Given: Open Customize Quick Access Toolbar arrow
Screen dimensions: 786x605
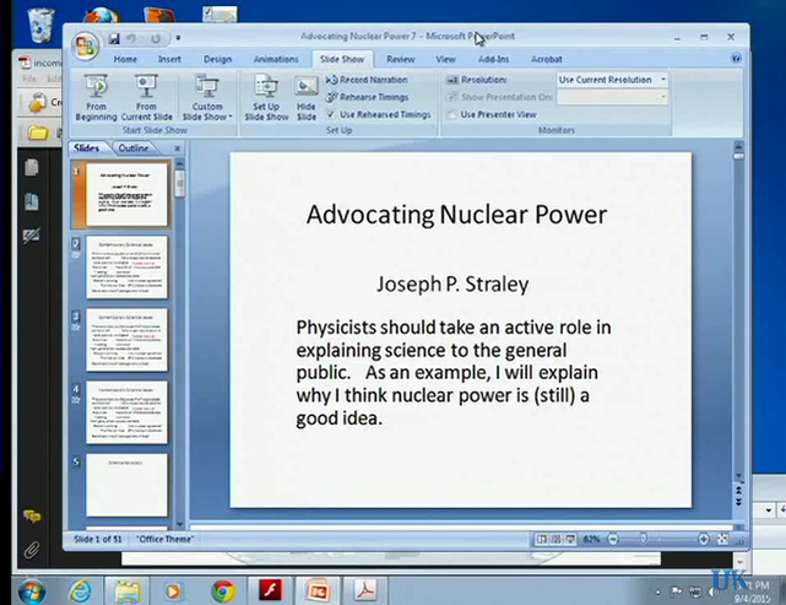Looking at the screenshot, I should tap(178, 38).
